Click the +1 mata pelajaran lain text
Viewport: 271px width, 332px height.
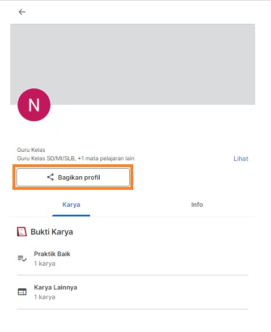(x=106, y=159)
